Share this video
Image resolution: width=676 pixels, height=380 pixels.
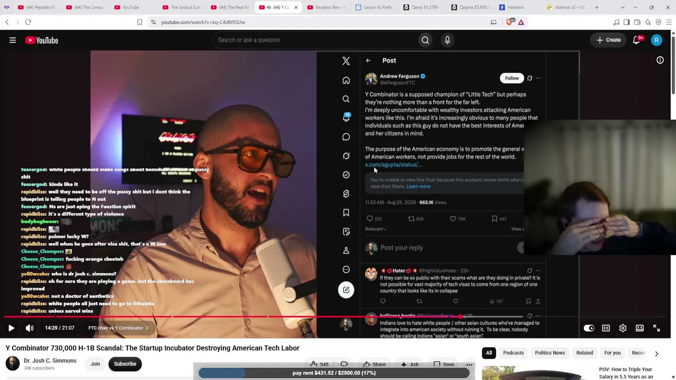(x=373, y=364)
